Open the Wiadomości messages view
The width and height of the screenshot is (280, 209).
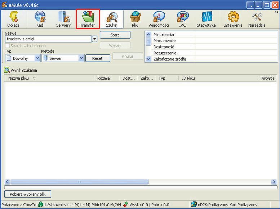tap(159, 19)
